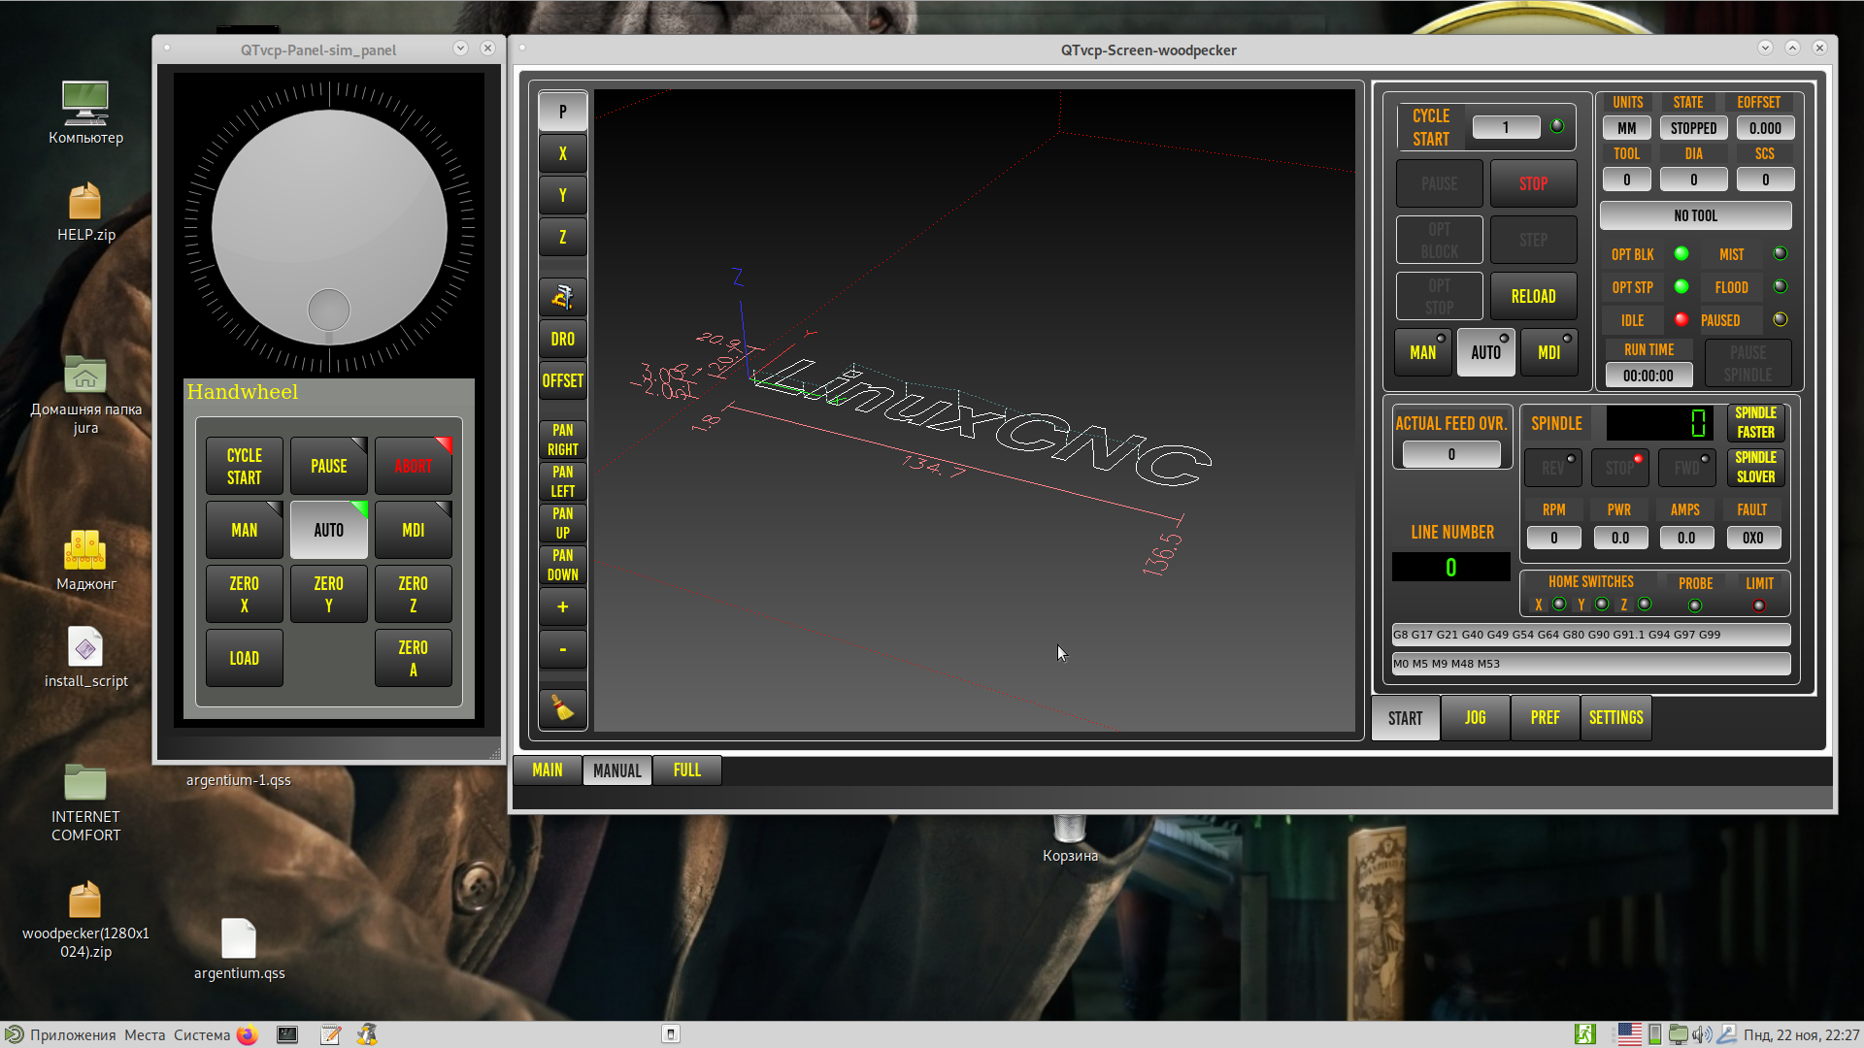Open the Компьютер desktop icon

85,113
